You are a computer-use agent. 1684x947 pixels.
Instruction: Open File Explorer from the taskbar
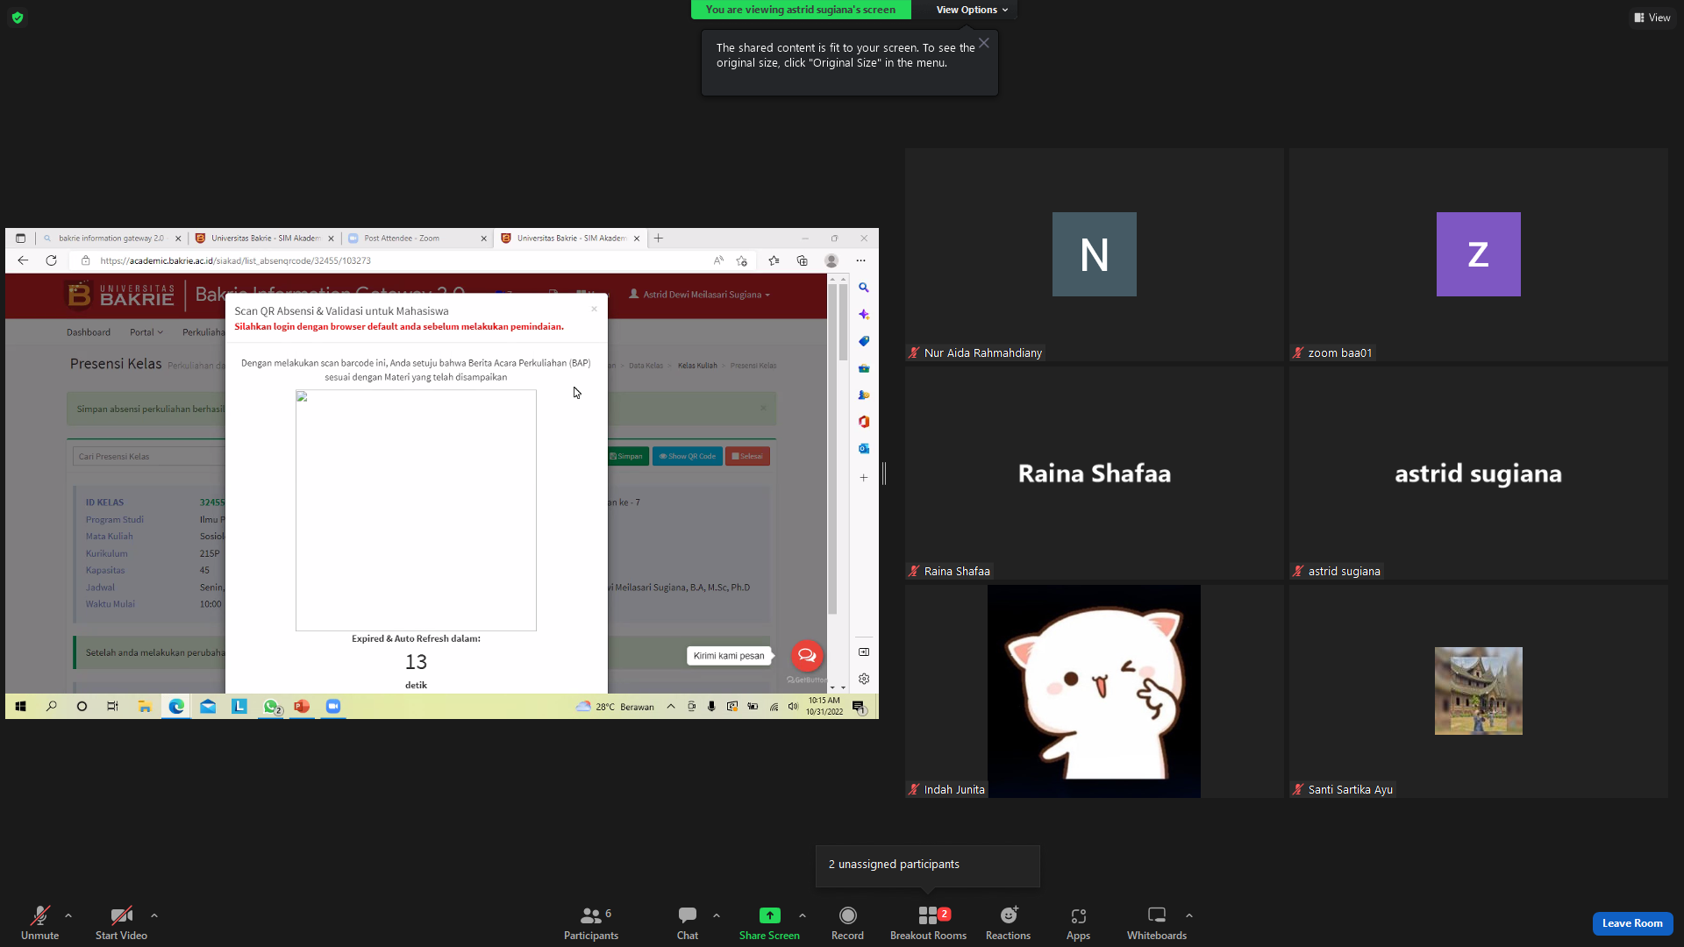145,707
